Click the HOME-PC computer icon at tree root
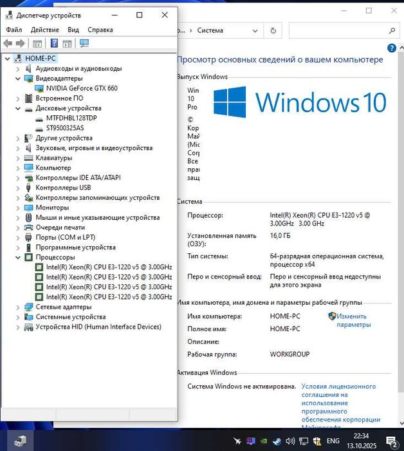The image size is (404, 451). point(18,59)
